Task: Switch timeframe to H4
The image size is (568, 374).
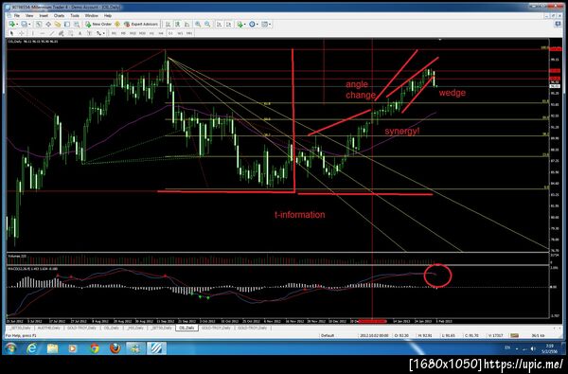Action: (161, 33)
